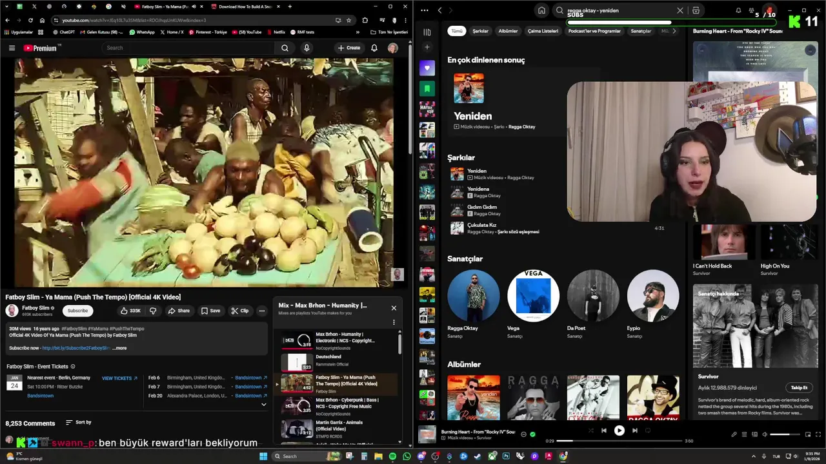The width and height of the screenshot is (826, 464).
Task: Enter Spotify full screen mode
Action: (x=818, y=434)
